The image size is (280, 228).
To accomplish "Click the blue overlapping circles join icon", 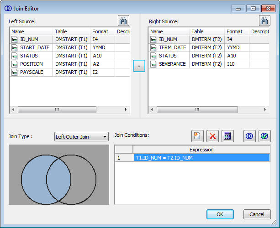I will click(249, 136).
